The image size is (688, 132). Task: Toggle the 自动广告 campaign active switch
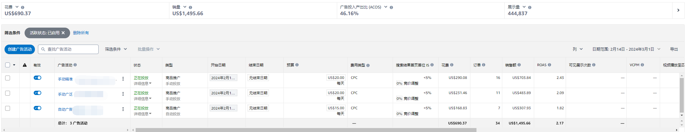[38, 108]
